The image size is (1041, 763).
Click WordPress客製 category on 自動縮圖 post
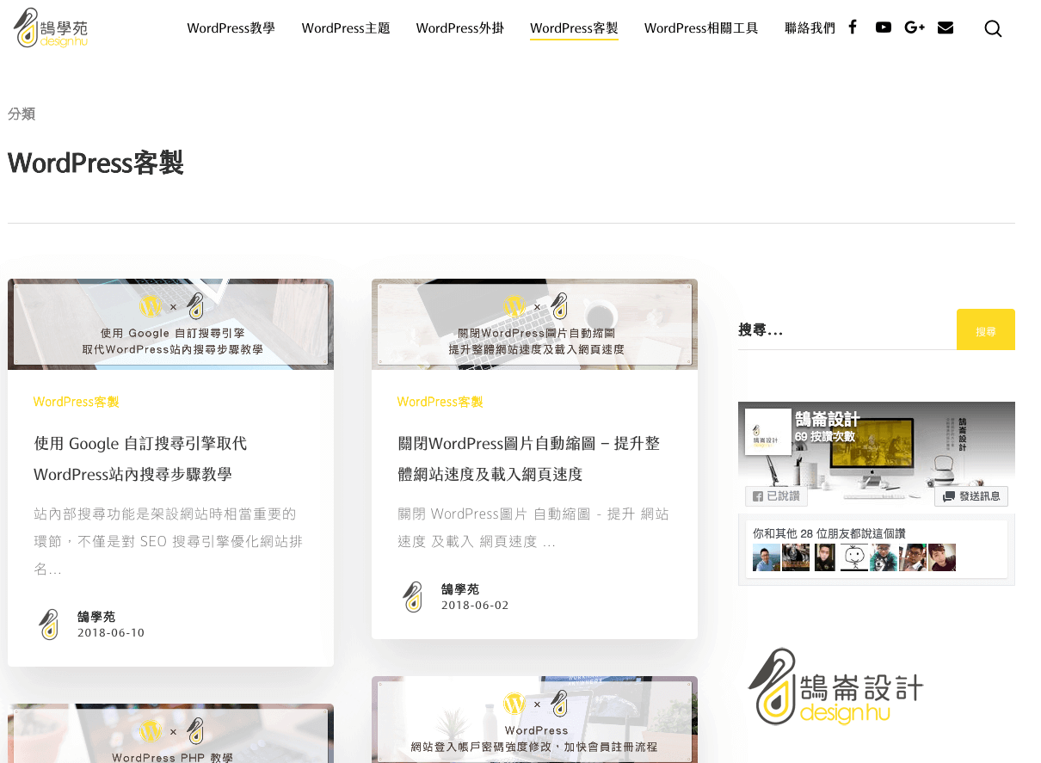(440, 402)
